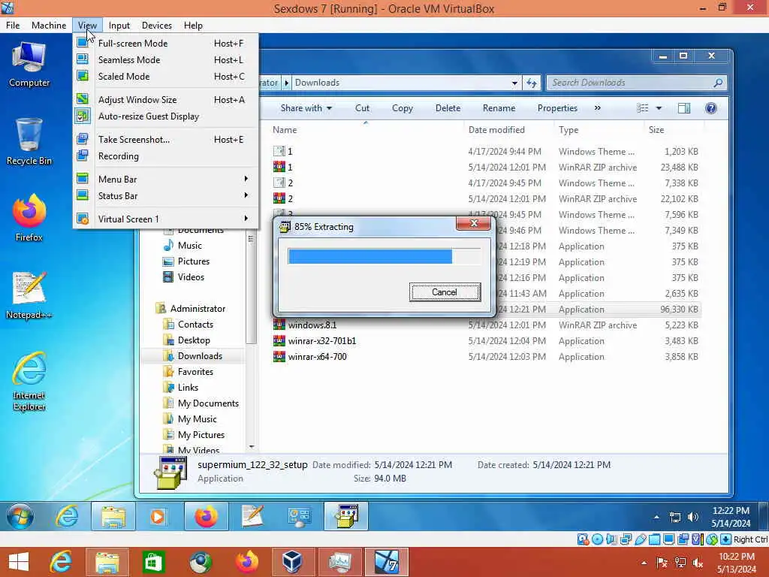
Task: Sort files by Date modified column
Action: coord(496,129)
